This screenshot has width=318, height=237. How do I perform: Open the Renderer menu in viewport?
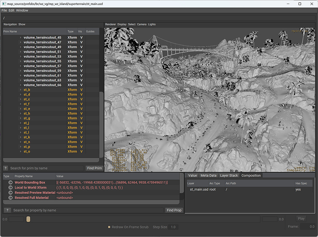click(x=110, y=24)
